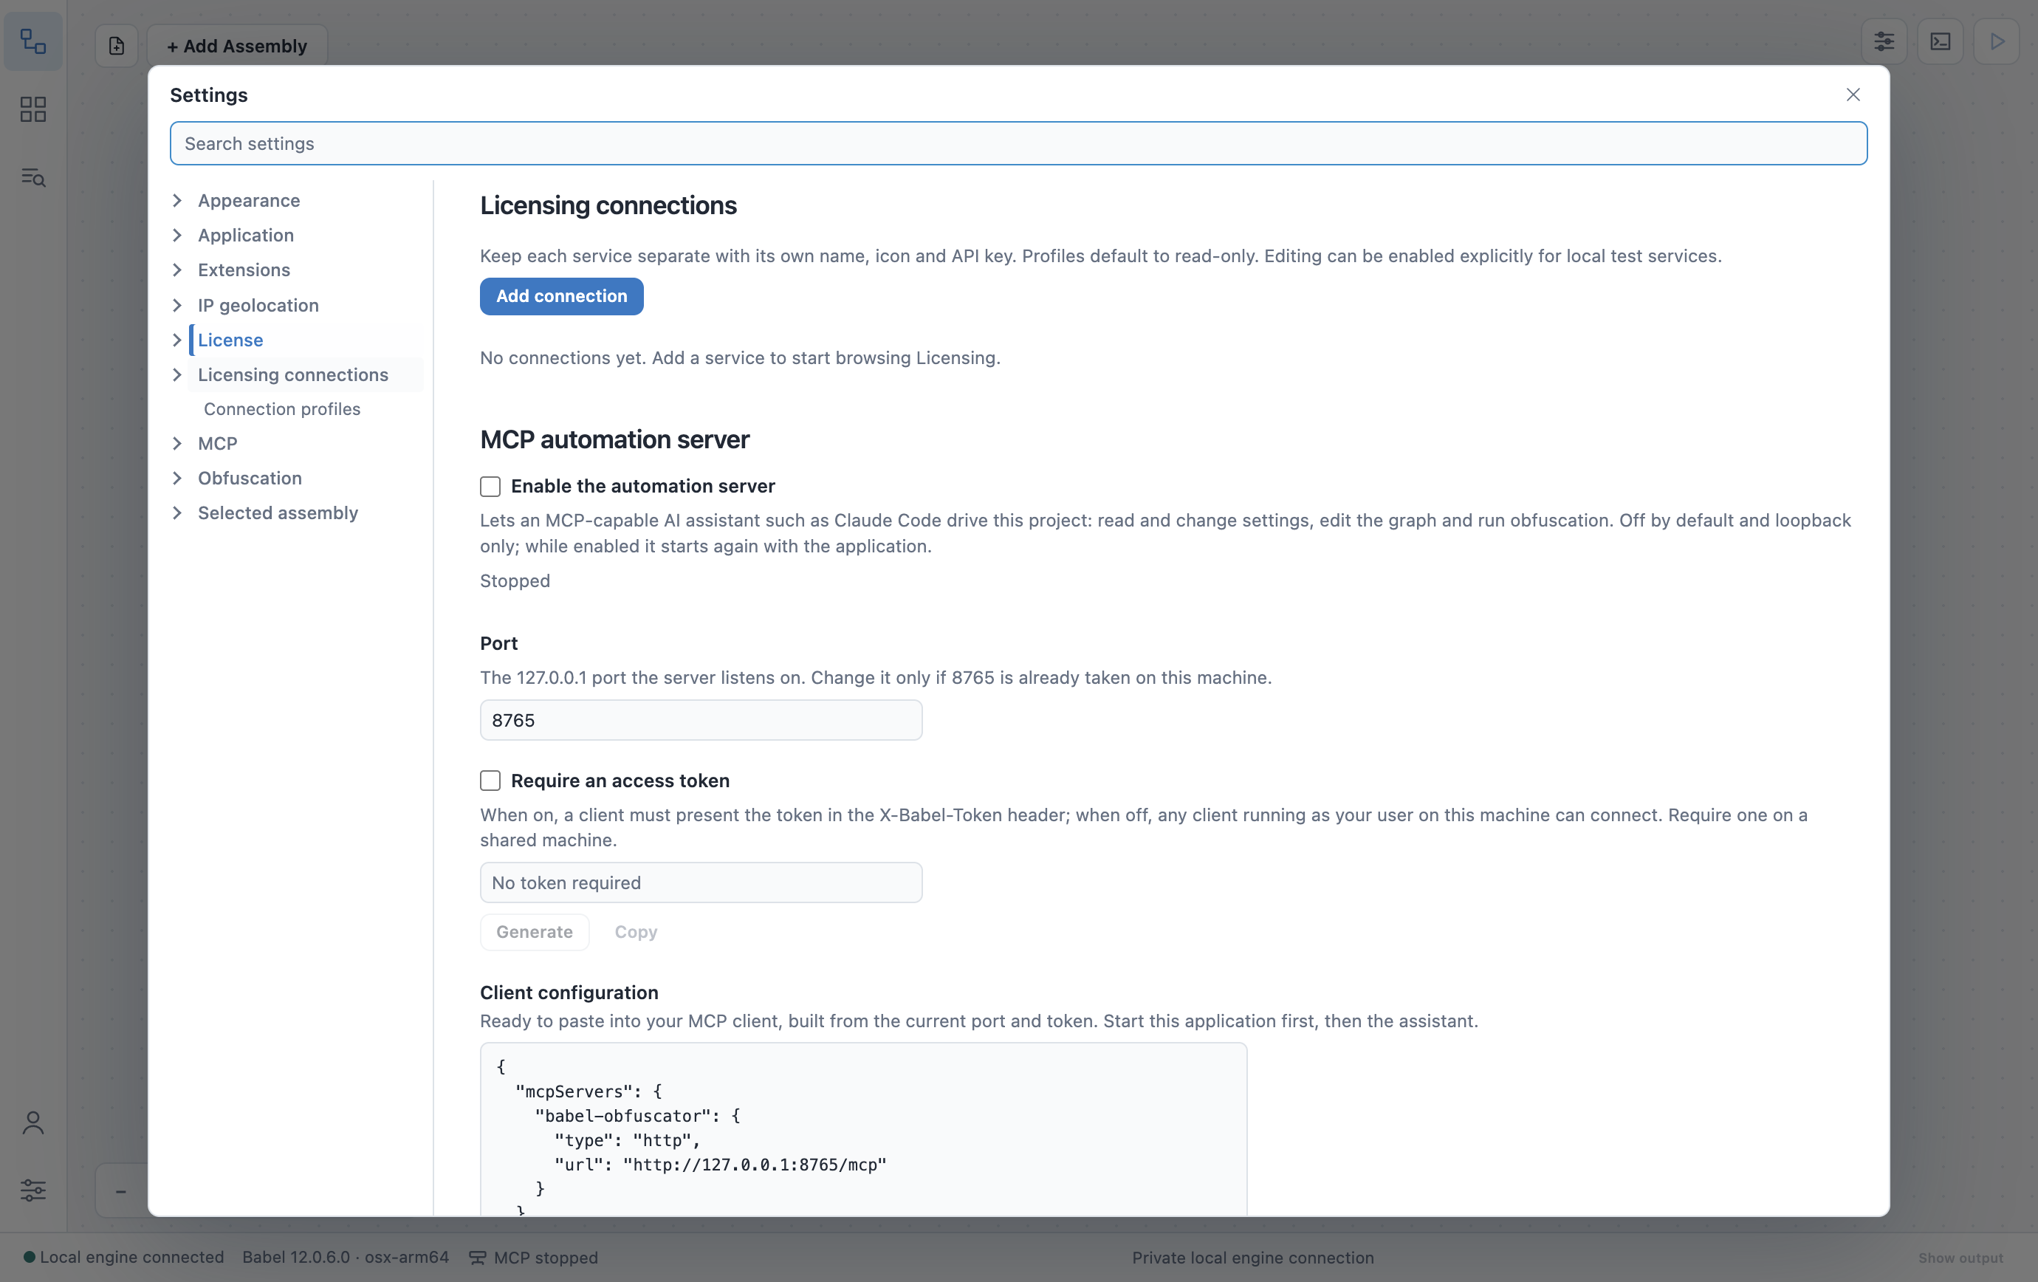Image resolution: width=2038 pixels, height=1282 pixels.
Task: Check Require an access token
Action: pyautogui.click(x=490, y=780)
